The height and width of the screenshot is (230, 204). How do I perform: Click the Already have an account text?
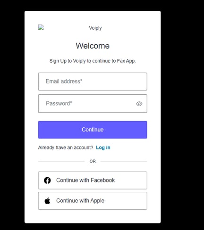(x=66, y=148)
